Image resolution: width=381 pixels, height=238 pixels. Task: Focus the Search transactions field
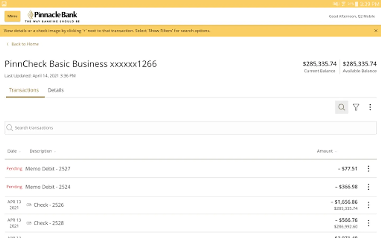pos(190,128)
